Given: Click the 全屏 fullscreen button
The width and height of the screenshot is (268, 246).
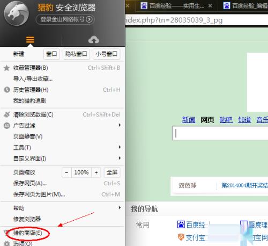Looking at the screenshot, I should (x=112, y=172).
